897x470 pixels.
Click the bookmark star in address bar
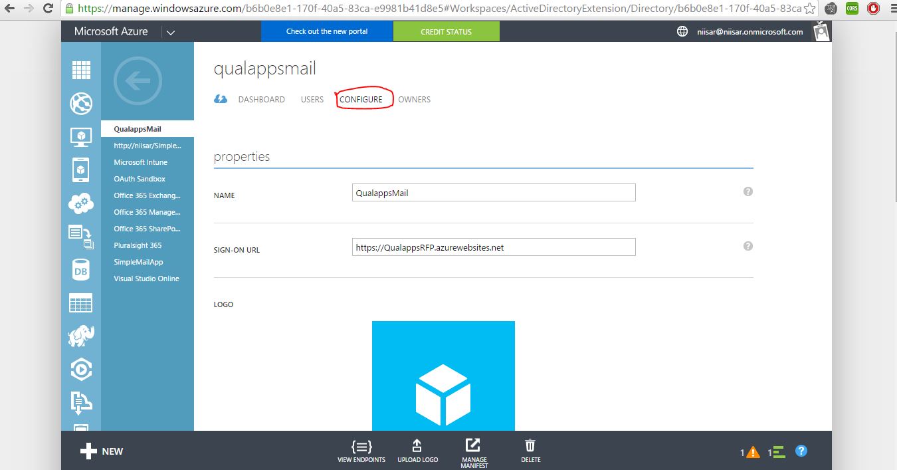click(x=809, y=9)
